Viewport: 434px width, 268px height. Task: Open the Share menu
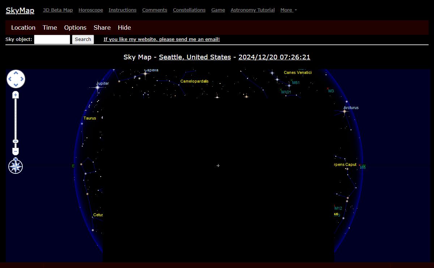[x=102, y=28]
